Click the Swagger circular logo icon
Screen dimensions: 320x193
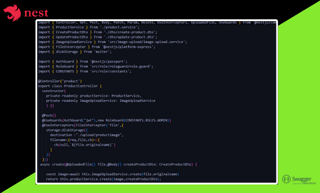pos(287,179)
